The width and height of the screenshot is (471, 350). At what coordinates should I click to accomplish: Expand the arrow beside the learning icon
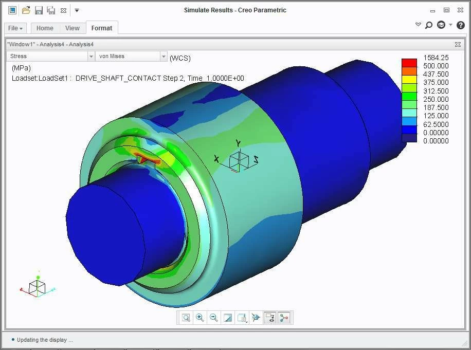(x=450, y=25)
